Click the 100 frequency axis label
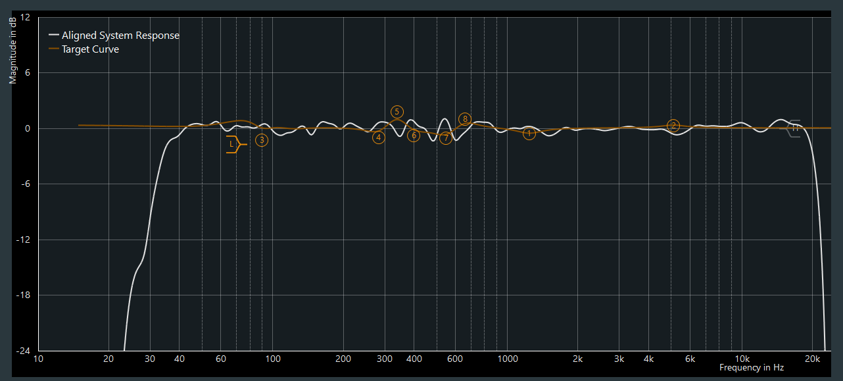The height and width of the screenshot is (381, 843). click(x=272, y=359)
